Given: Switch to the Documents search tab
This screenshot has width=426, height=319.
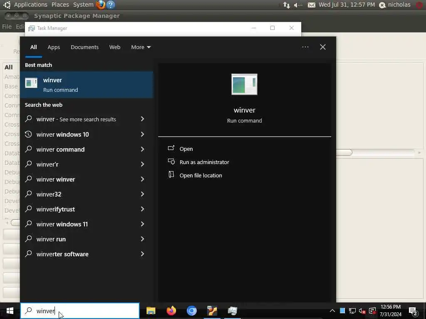Looking at the screenshot, I should pos(84,47).
